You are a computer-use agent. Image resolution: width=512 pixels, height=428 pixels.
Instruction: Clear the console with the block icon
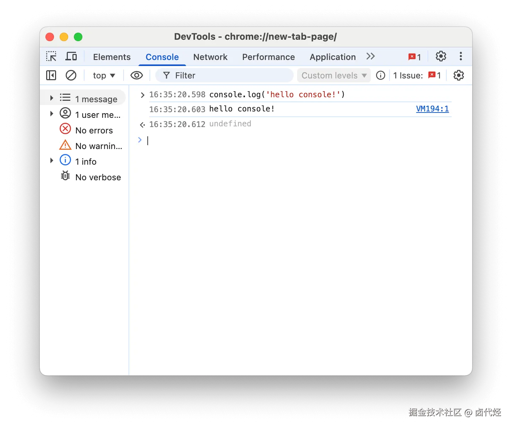click(x=71, y=75)
